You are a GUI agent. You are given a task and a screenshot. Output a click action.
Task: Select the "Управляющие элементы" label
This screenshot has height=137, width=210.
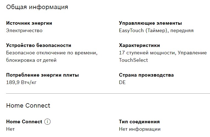[150, 23]
